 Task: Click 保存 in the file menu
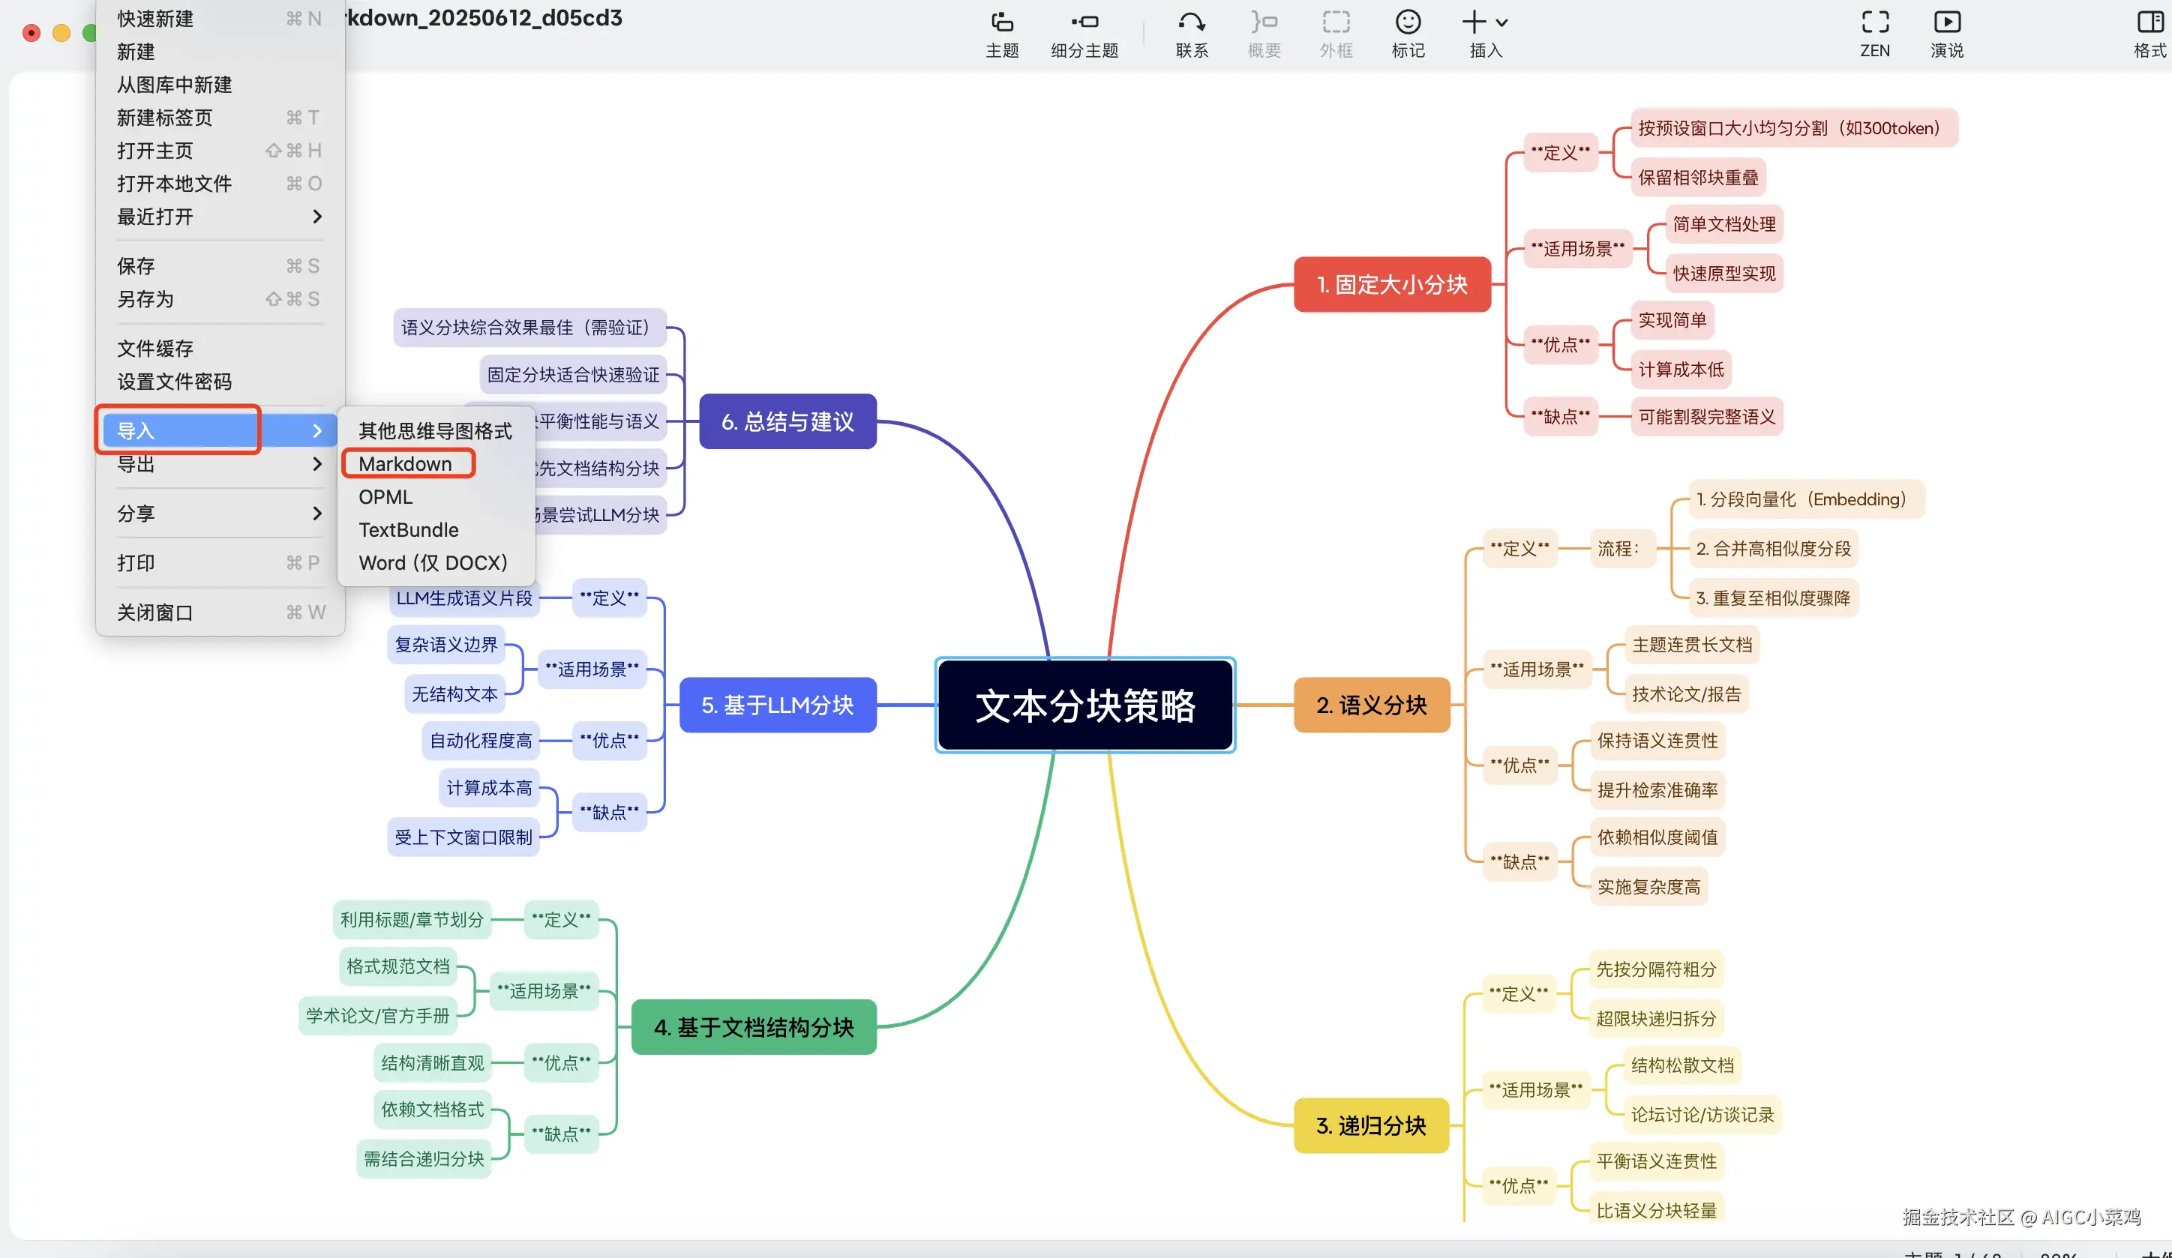pos(220,266)
